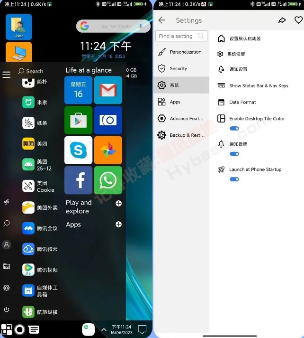Screen dimensions: 304x338
Task: Open the Facebook tile
Action: (78, 180)
